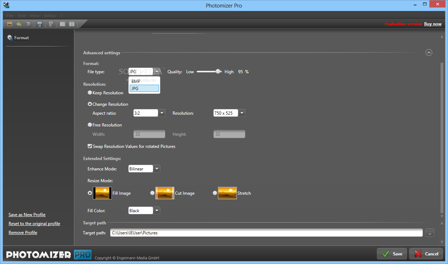The height and width of the screenshot is (264, 448).
Task: Choose the Cut Image radio button
Action: pos(152,193)
